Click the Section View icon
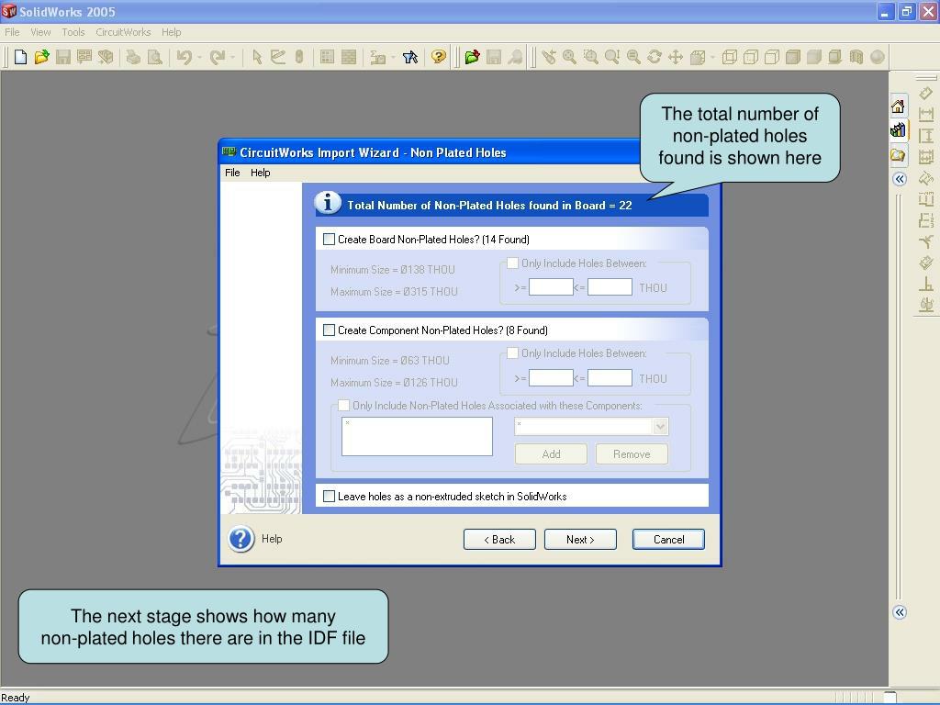 856,57
